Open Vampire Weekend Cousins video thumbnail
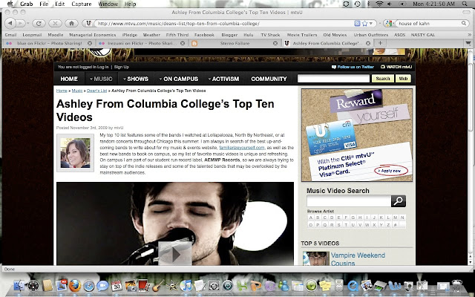 (315, 258)
